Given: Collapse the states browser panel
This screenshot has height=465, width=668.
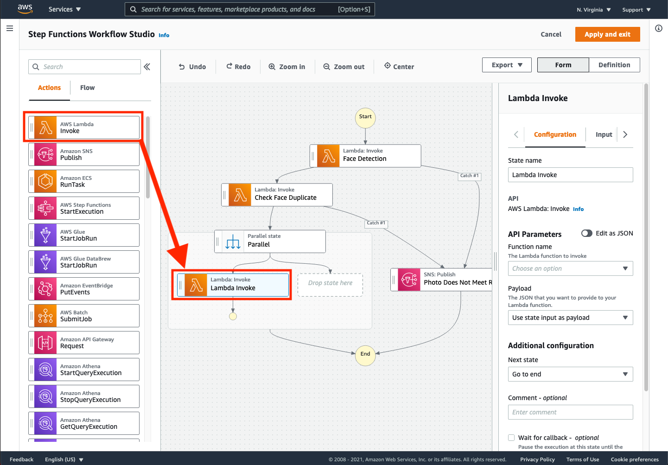Looking at the screenshot, I should (x=147, y=67).
